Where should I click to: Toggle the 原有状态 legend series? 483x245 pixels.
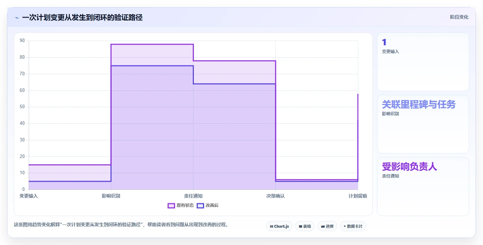pyautogui.click(x=181, y=205)
